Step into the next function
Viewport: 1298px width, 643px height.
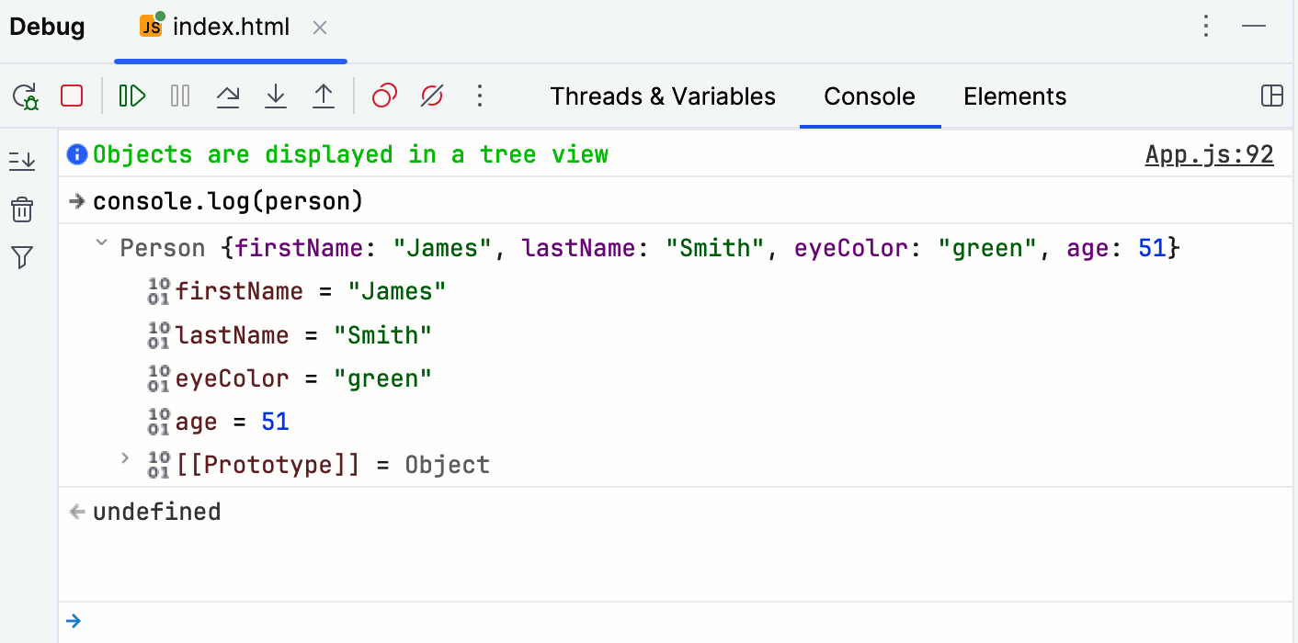click(x=275, y=96)
